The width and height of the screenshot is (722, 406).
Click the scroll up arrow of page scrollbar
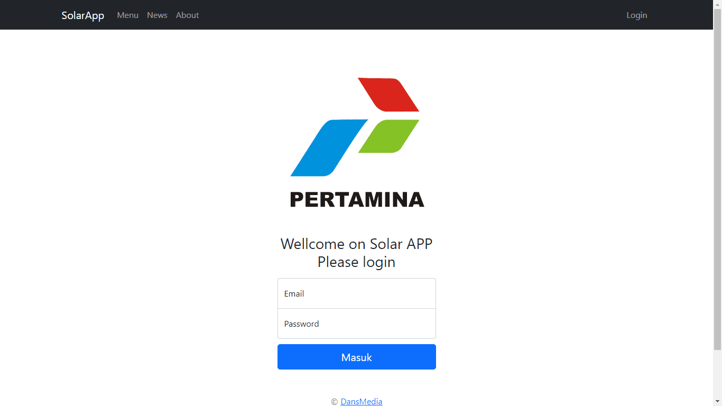pyautogui.click(x=717, y=4)
